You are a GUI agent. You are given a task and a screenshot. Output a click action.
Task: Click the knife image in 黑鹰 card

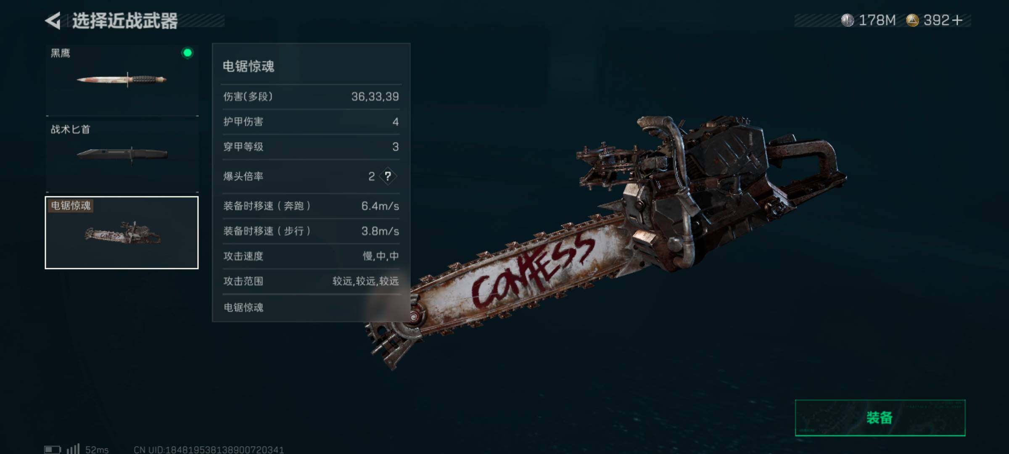122,79
